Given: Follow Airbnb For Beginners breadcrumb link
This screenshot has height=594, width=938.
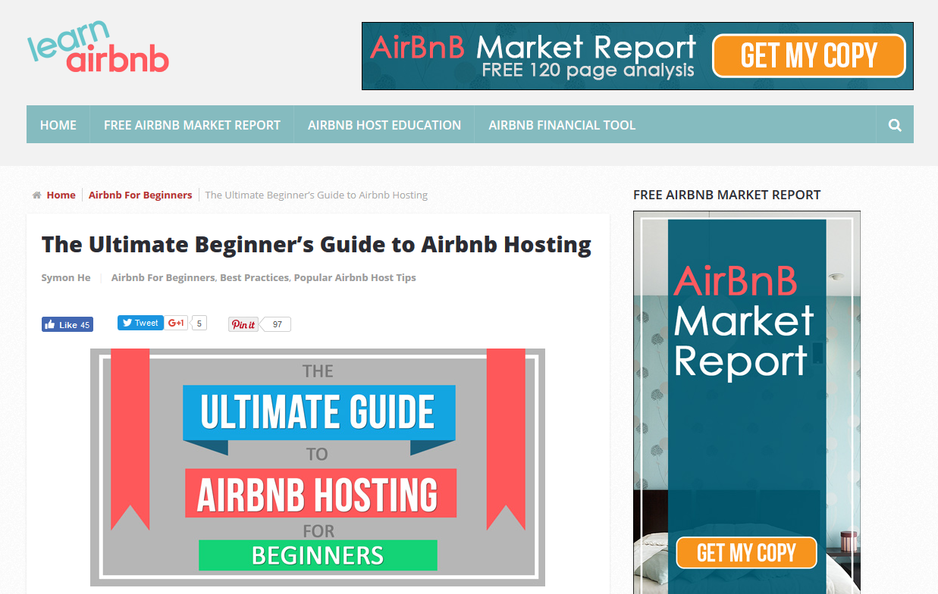Looking at the screenshot, I should coord(140,195).
